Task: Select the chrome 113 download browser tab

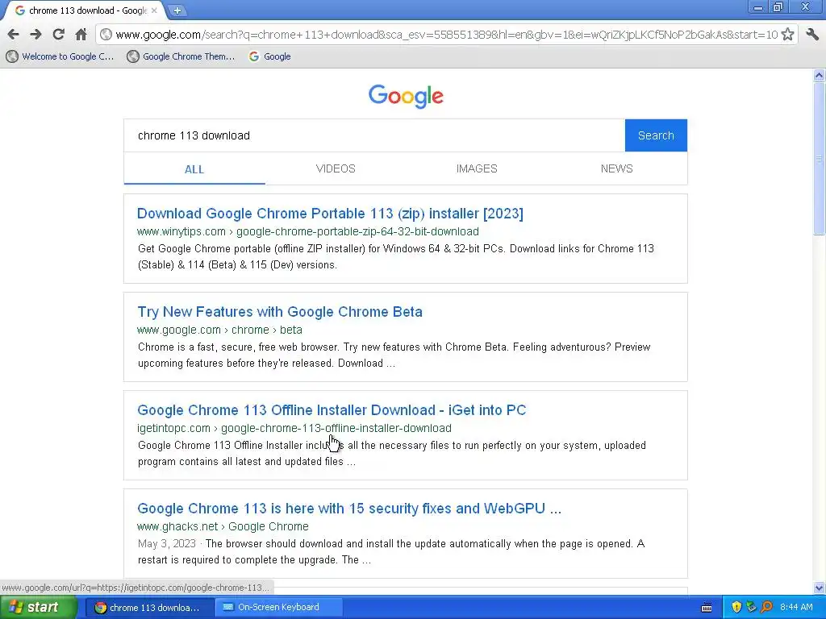Action: (x=84, y=10)
